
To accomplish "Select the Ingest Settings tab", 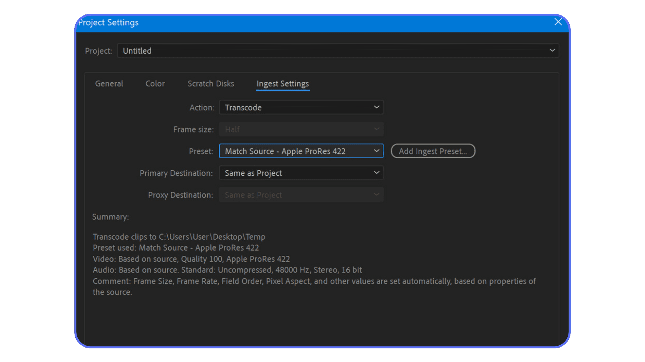I will point(283,83).
